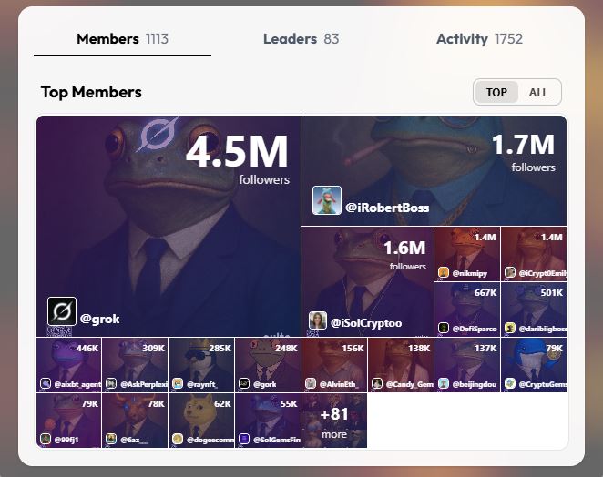
Task: Open the @dogeecomm doge member tile
Action: (201, 421)
